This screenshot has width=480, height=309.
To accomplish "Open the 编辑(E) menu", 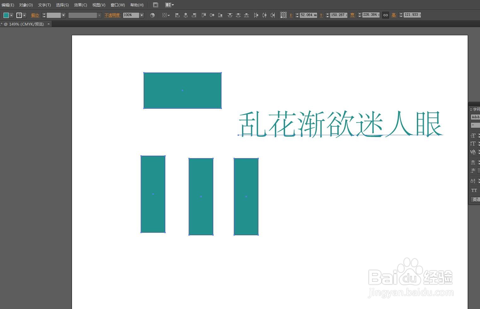I will tap(8, 5).
